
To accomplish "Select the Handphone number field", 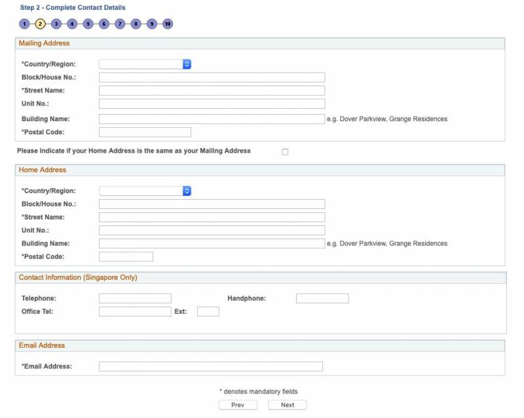I will [322, 299].
